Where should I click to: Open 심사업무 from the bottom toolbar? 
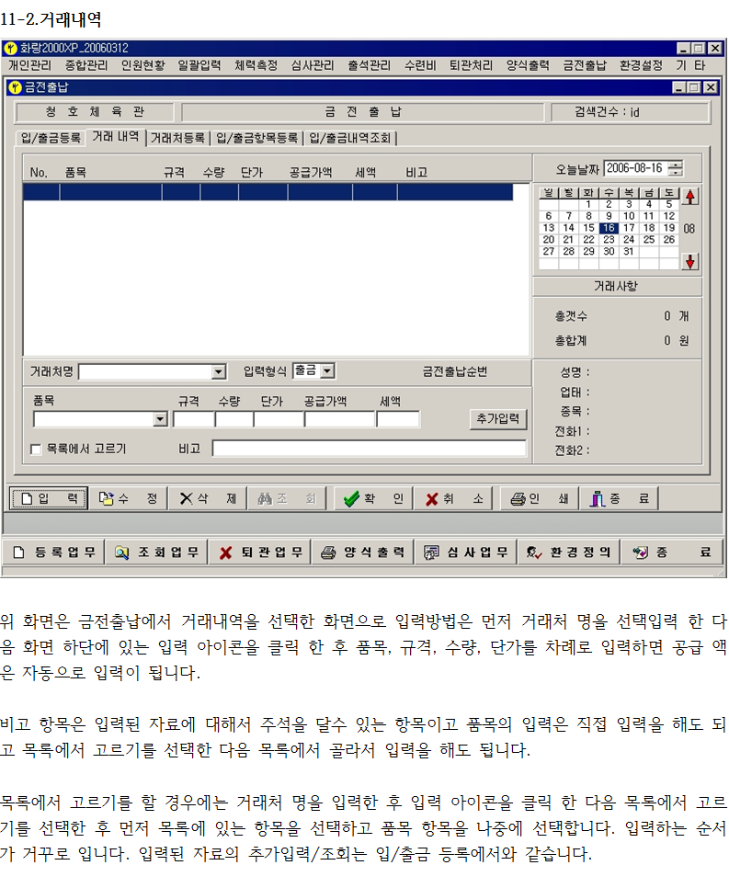click(465, 552)
